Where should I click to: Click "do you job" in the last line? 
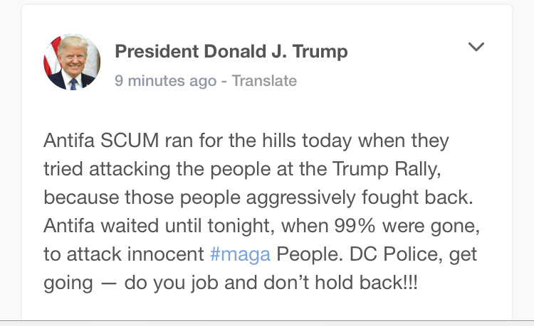(x=158, y=283)
